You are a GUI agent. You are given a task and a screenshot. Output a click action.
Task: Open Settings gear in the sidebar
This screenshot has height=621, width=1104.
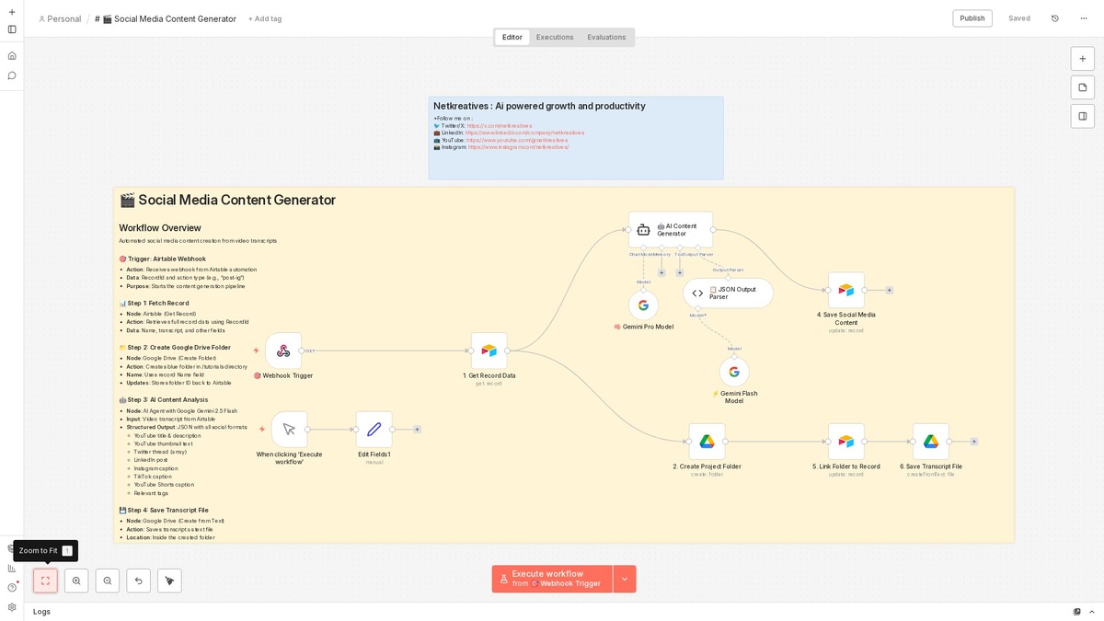[x=12, y=607]
